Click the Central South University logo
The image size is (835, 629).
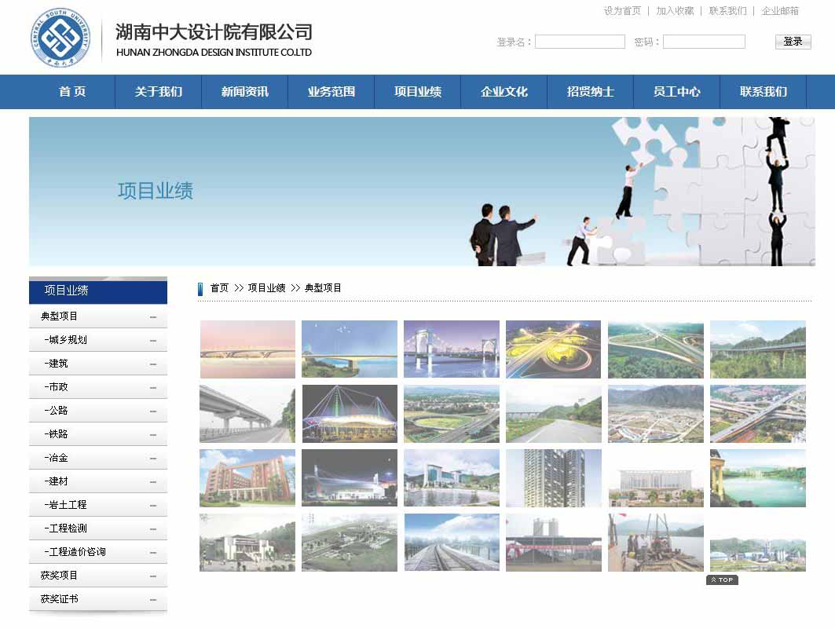[x=60, y=38]
